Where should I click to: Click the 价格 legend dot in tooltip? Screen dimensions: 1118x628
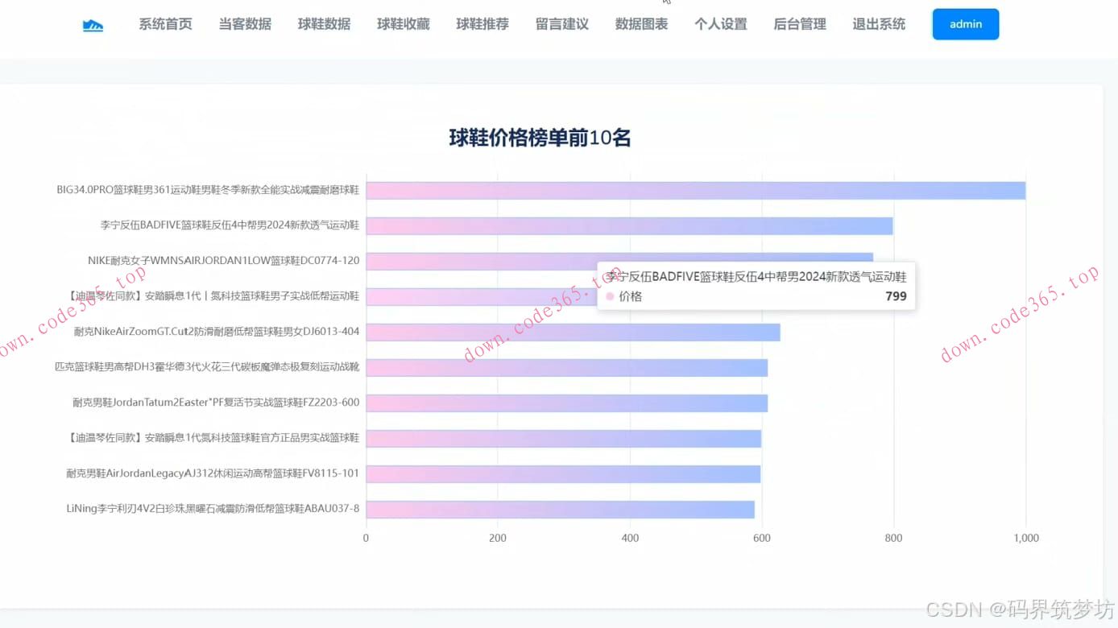point(610,296)
